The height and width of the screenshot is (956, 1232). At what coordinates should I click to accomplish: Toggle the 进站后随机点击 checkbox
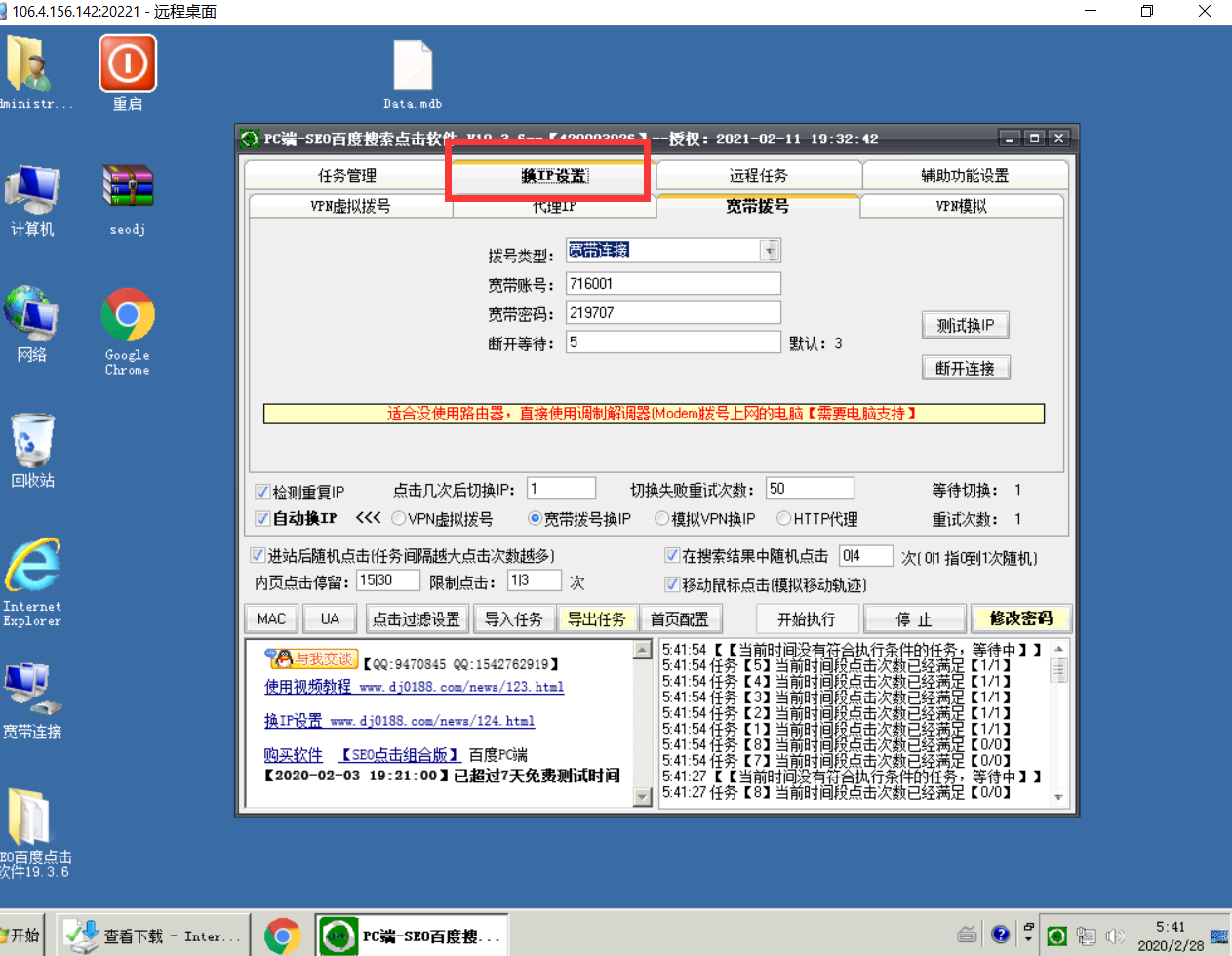pyautogui.click(x=258, y=555)
